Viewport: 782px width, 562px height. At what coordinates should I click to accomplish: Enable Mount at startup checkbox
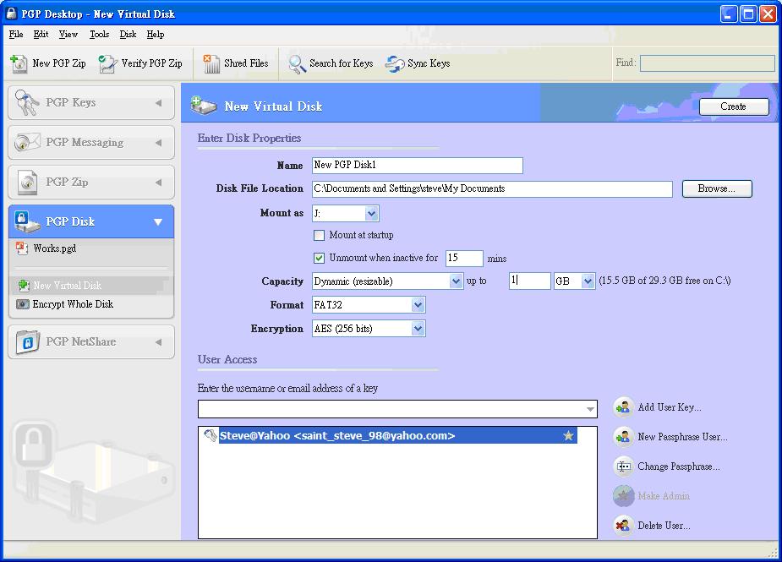(x=320, y=235)
